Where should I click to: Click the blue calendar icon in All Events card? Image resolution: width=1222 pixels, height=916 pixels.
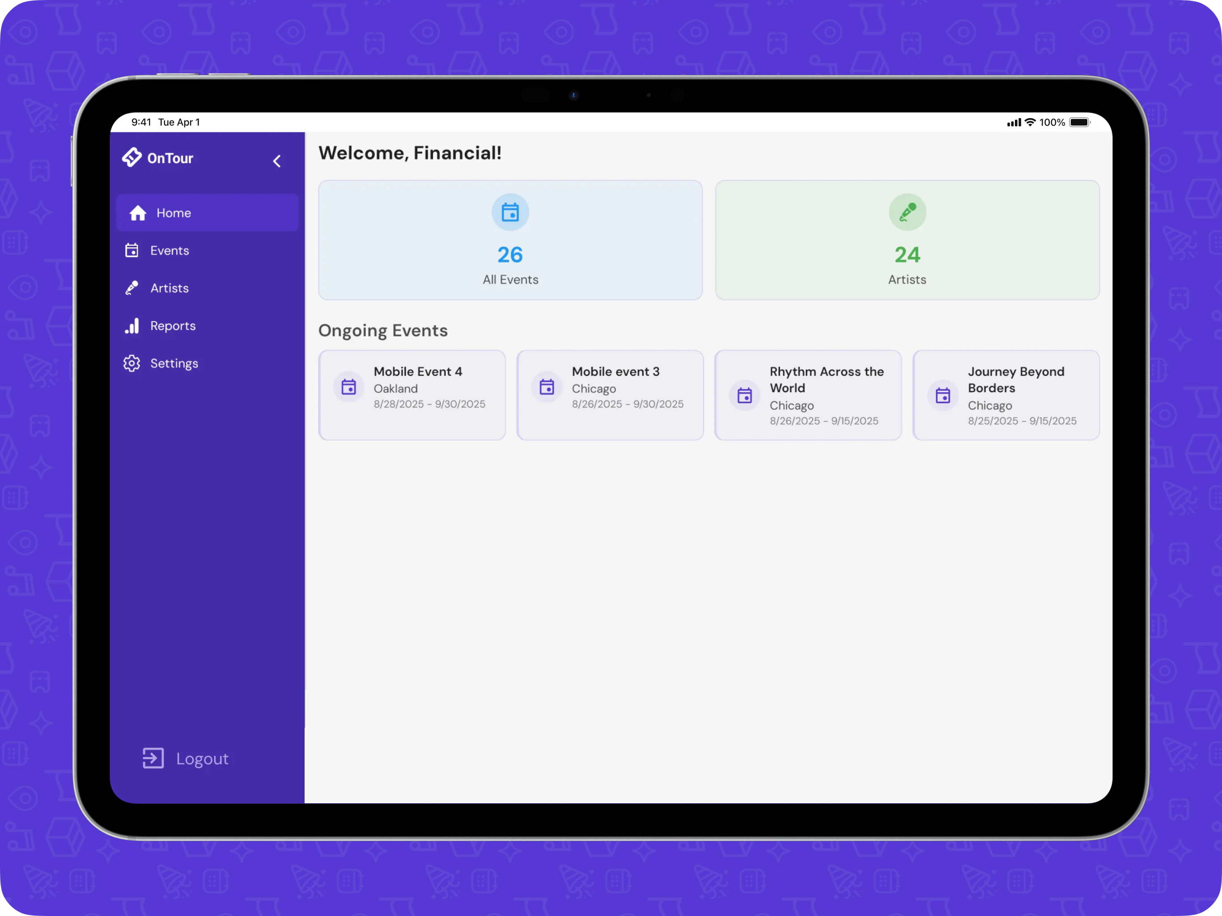click(510, 212)
